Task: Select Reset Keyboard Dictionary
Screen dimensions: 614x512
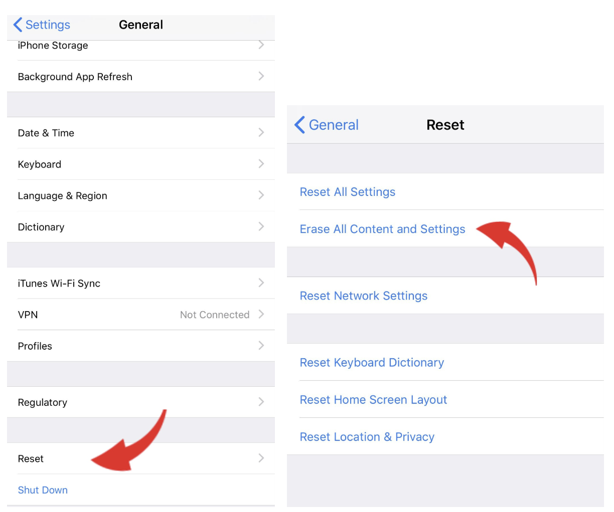Action: coord(372,362)
